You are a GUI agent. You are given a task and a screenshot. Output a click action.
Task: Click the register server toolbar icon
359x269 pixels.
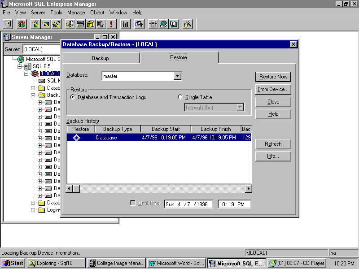(x=8, y=24)
